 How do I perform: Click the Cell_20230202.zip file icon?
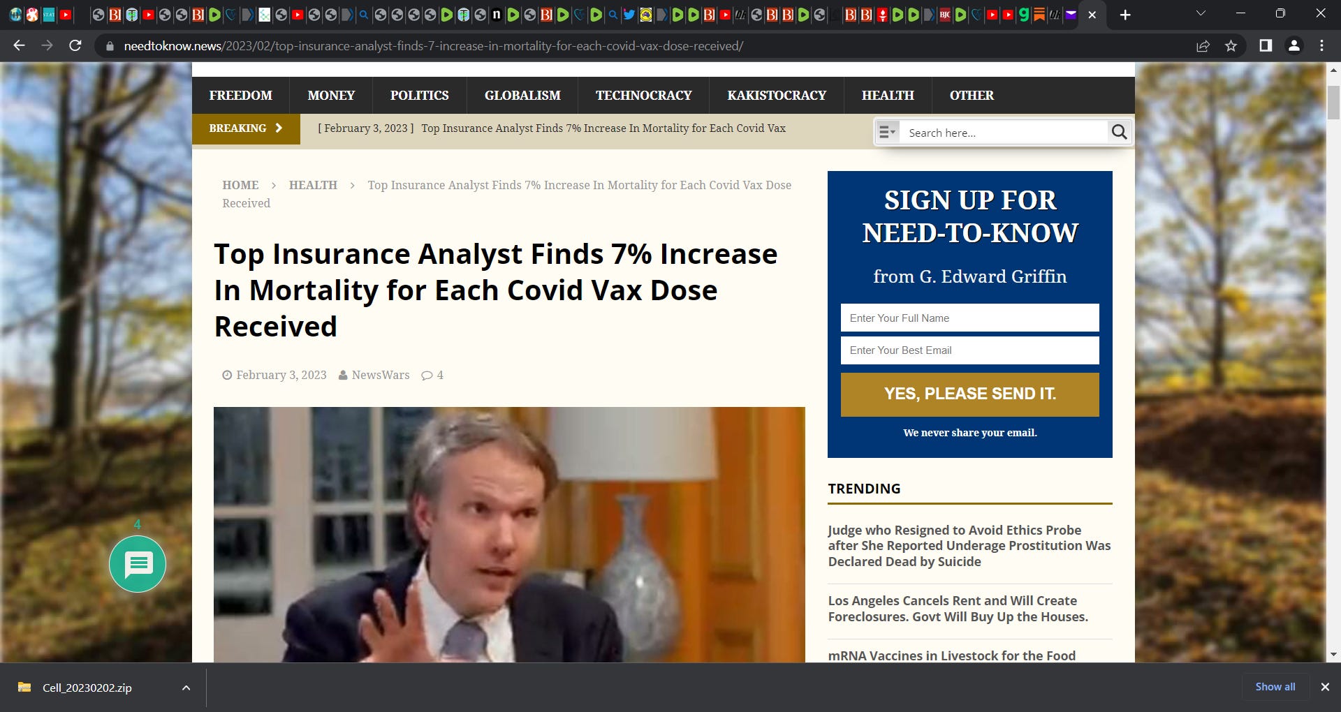tap(24, 687)
